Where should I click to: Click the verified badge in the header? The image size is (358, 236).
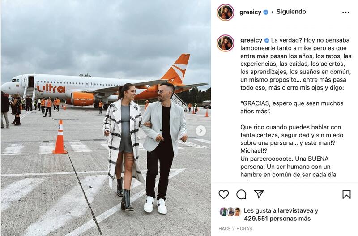point(265,12)
